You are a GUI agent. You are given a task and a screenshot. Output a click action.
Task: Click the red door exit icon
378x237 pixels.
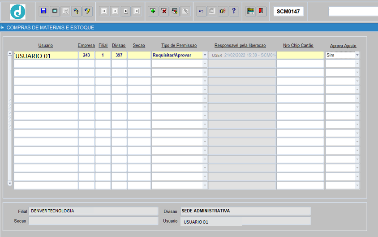[262, 11]
